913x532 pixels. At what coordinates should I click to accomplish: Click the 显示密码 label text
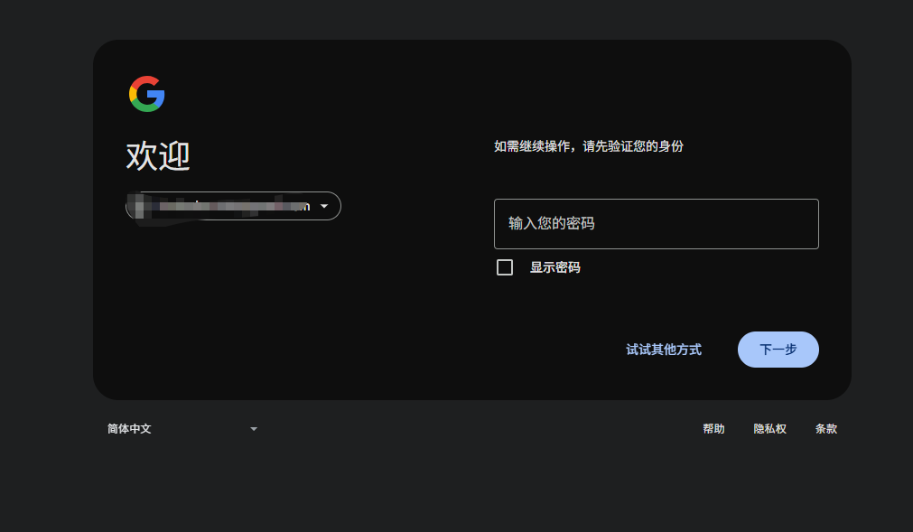coord(554,267)
